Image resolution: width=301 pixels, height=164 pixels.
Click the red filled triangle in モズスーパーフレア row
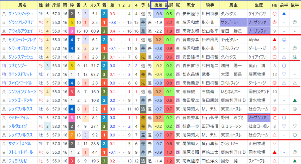[x=275, y=40]
